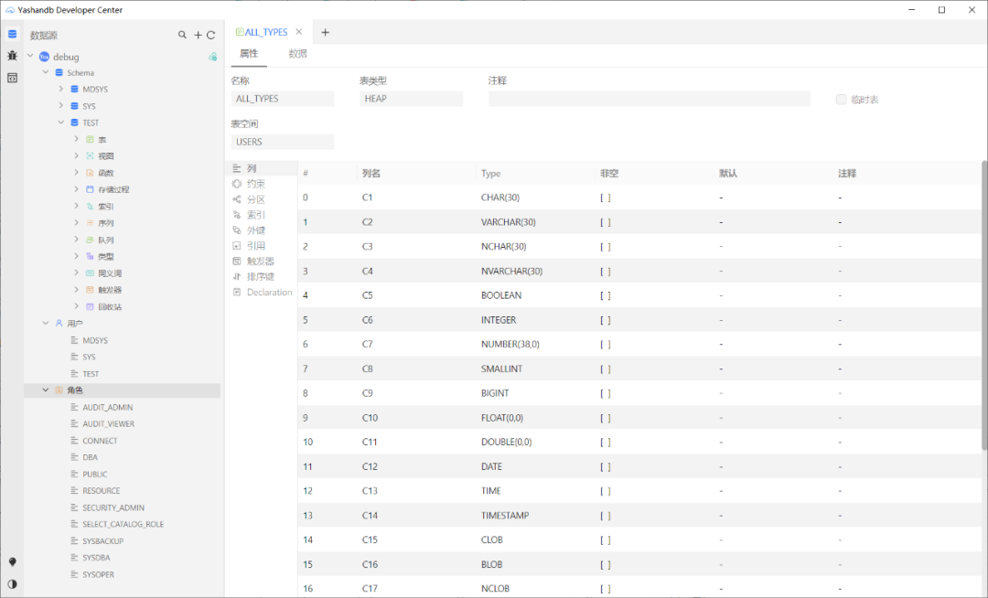Select the 队列 queue folder

[106, 240]
